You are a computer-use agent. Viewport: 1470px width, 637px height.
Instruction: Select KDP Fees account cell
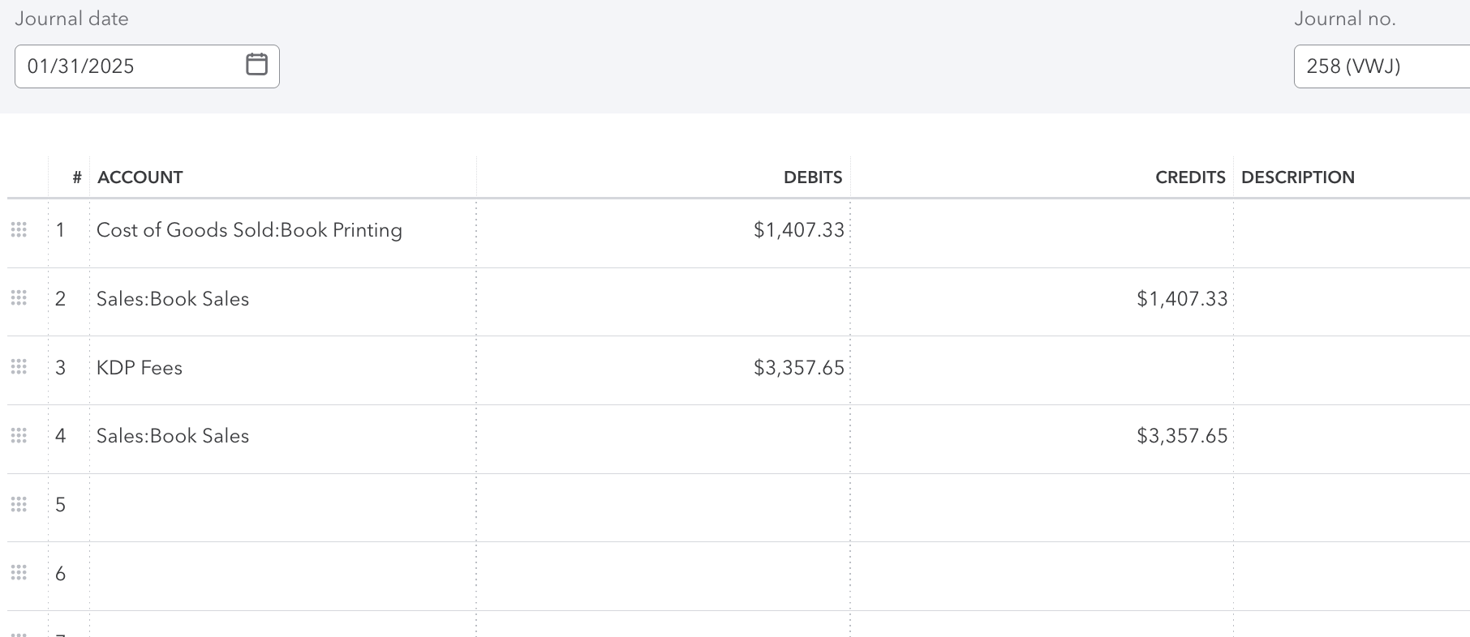pyautogui.click(x=140, y=368)
